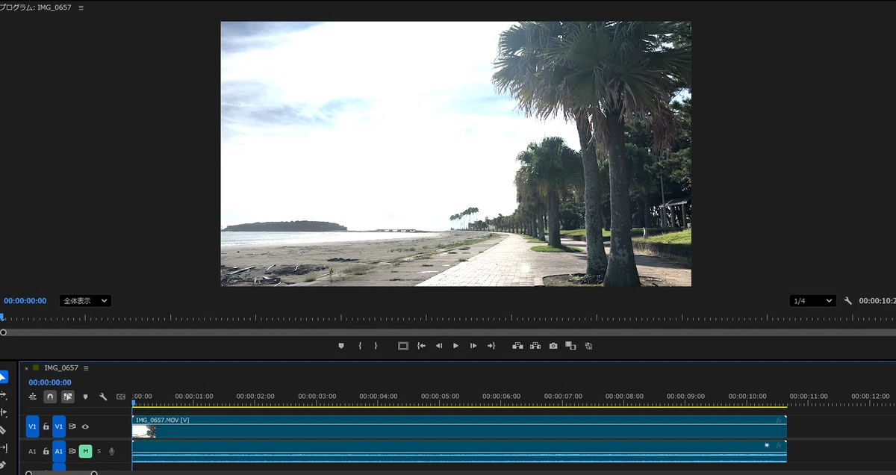Click the Mark In brace icon
The height and width of the screenshot is (475, 896).
tap(359, 346)
